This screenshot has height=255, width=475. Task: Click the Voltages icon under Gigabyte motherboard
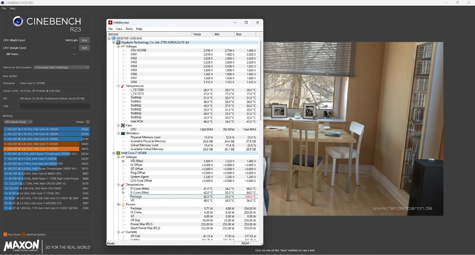123,46
